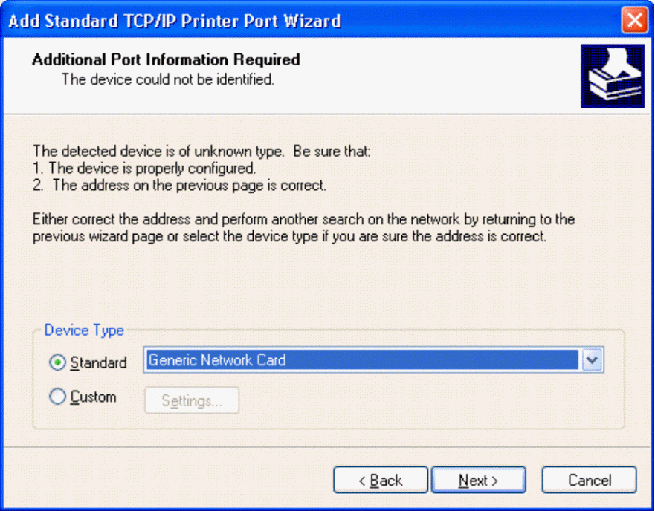This screenshot has height=511, width=655.
Task: Go Back to the previous wizard page
Action: point(381,480)
